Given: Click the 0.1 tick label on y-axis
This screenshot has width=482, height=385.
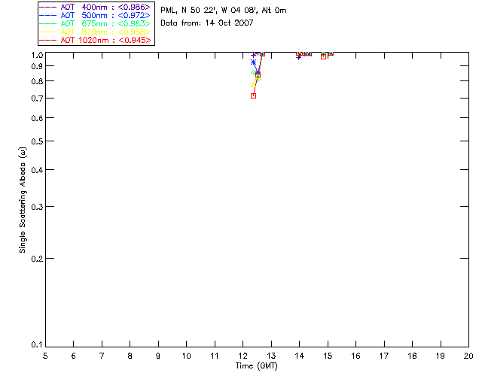Looking at the screenshot, I should tap(35, 345).
